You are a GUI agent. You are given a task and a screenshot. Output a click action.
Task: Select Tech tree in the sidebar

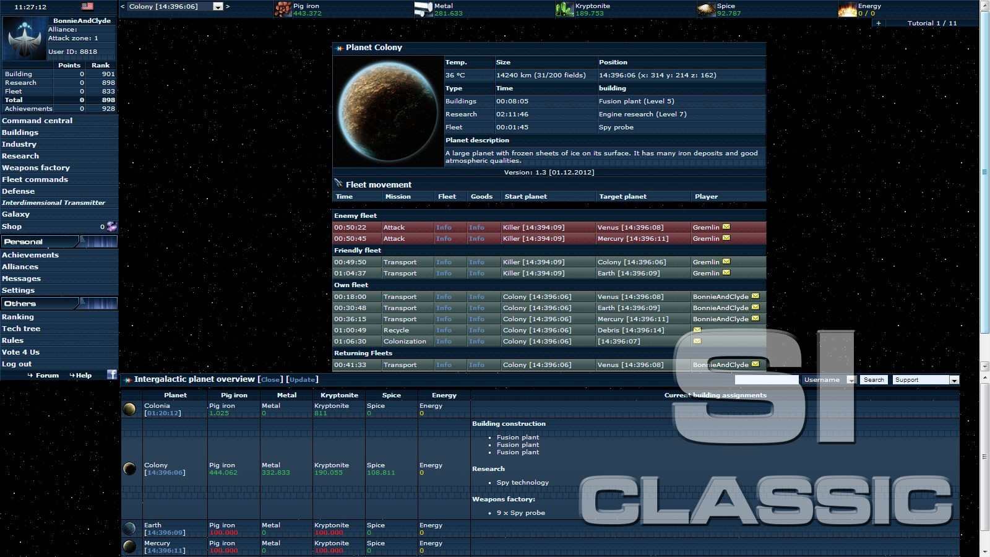21,329
